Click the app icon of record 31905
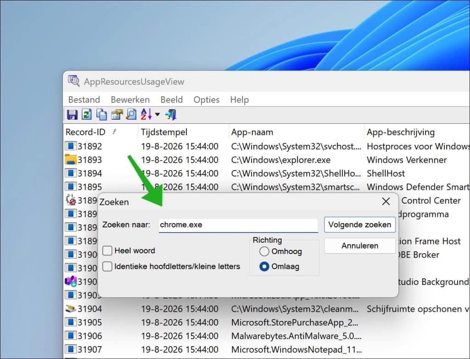The height and width of the screenshot is (359, 470). pos(71,322)
